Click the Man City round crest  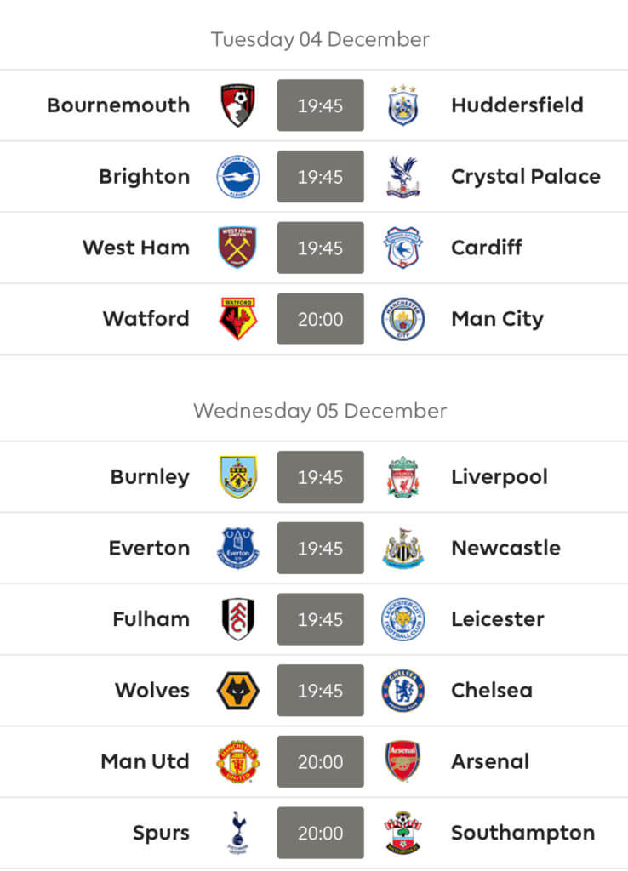(402, 318)
